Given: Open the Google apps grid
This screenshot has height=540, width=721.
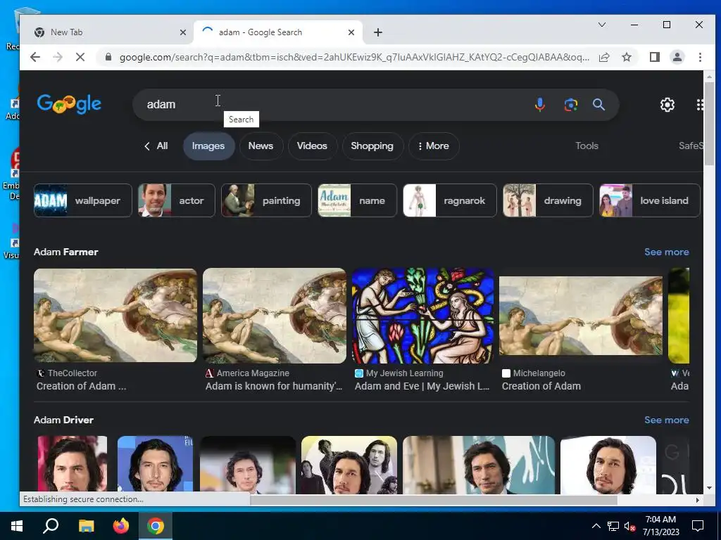Looking at the screenshot, I should tap(699, 105).
